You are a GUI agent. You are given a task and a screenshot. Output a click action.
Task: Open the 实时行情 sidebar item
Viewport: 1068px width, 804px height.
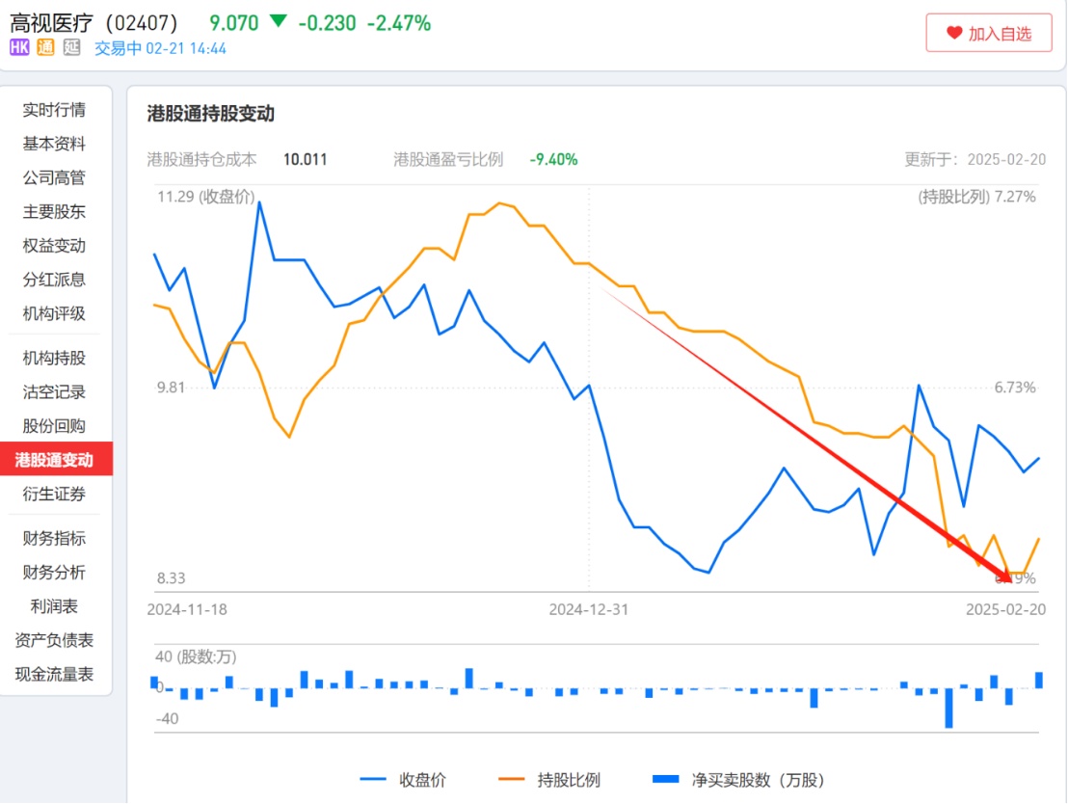[x=54, y=110]
